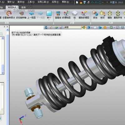Close the left side panel
The image size is (125, 125).
point(7,27)
